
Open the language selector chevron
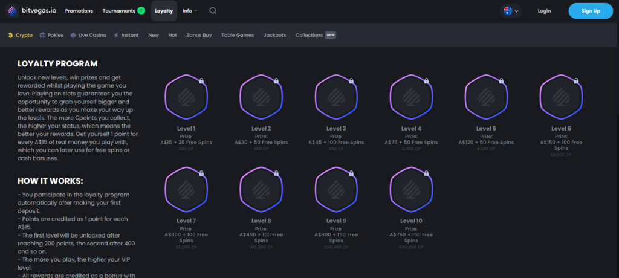point(517,11)
